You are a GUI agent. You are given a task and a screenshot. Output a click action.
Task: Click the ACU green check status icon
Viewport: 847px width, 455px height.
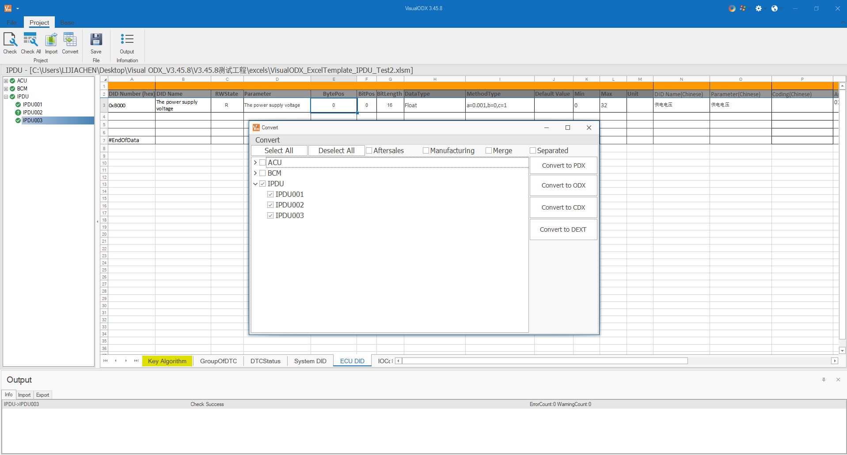12,81
